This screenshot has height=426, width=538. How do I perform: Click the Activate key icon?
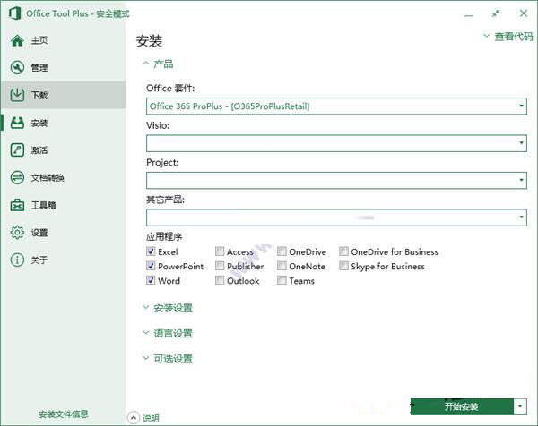[x=17, y=150]
